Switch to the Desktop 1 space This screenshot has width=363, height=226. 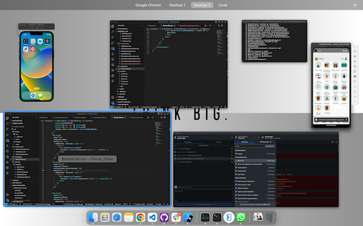pos(177,5)
